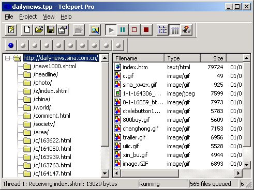The height and width of the screenshot is (190, 254).
Task: Sort by the Size column header
Action: click(x=214, y=58)
